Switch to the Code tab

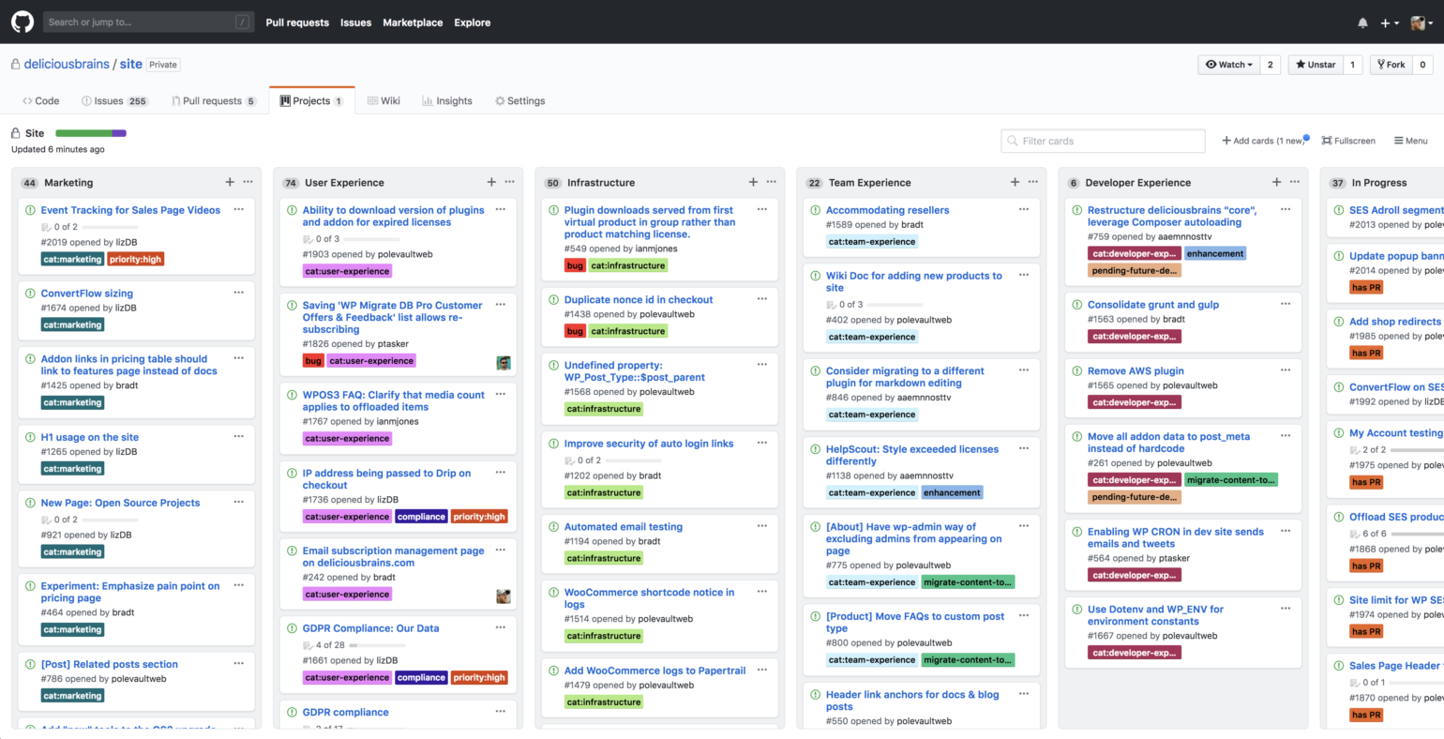40,100
